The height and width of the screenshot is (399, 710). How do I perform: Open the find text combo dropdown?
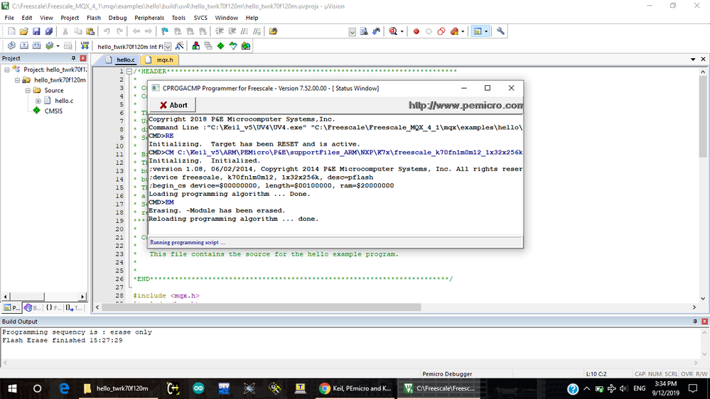coord(353,32)
